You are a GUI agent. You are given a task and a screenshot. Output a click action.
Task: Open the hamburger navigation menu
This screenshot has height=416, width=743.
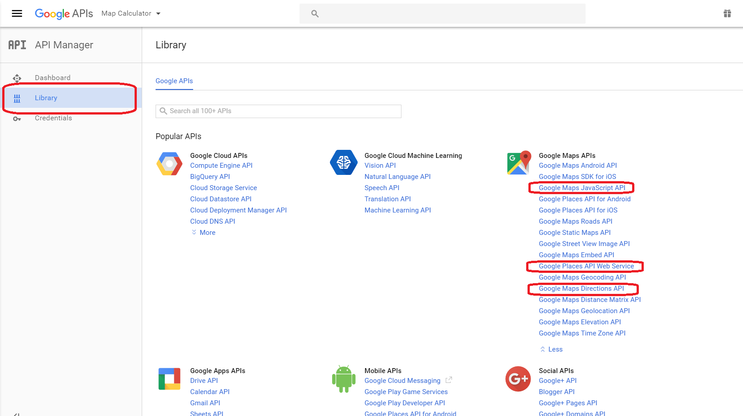[17, 13]
